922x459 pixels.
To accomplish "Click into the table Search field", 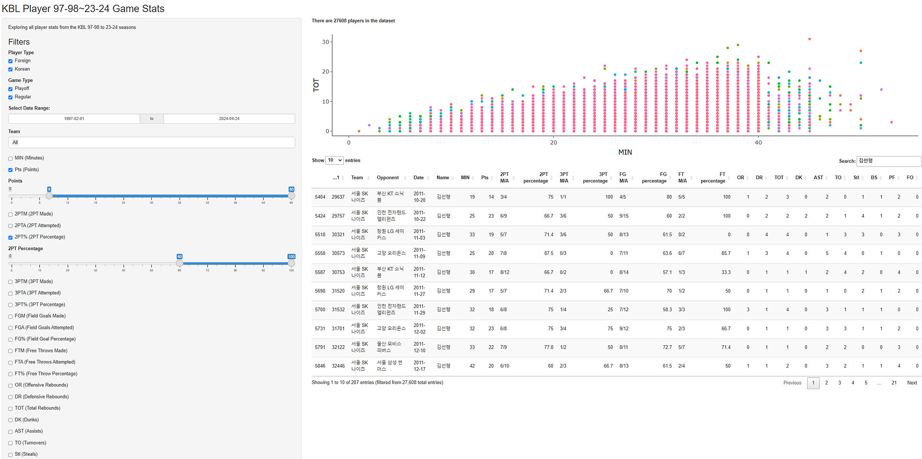I will (x=888, y=161).
